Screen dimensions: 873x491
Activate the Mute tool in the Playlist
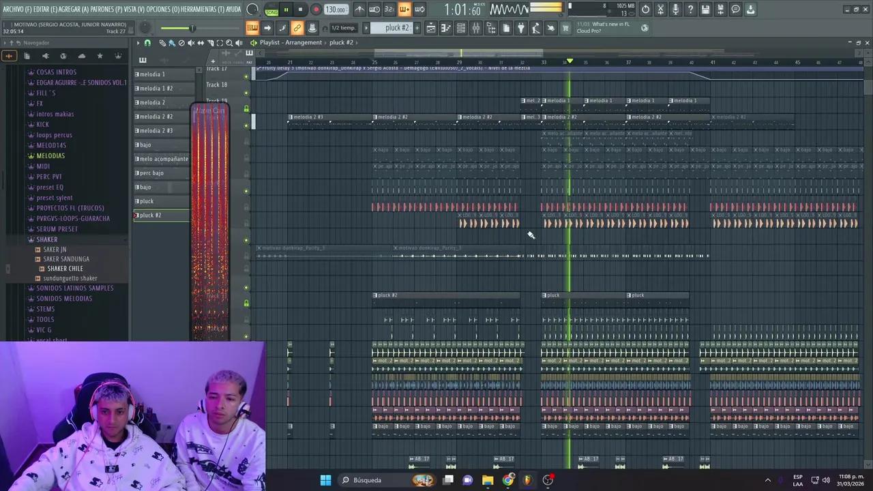click(x=191, y=42)
